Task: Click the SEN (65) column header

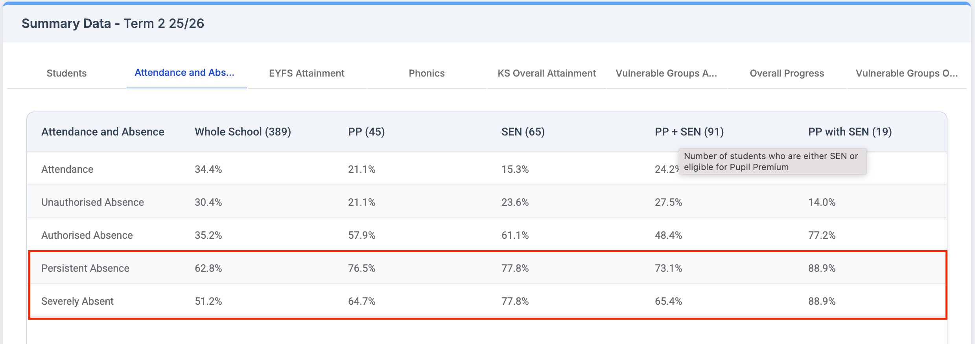Action: point(523,132)
